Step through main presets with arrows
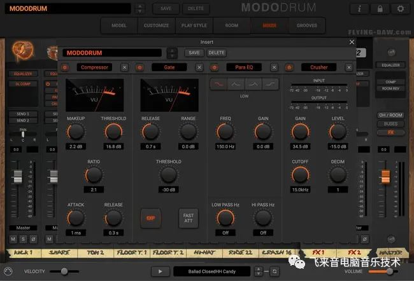The height and width of the screenshot is (281, 414). click(140, 9)
